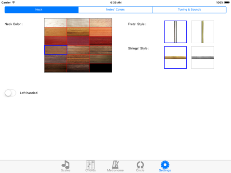The image size is (231, 173).
Task: Pick the dark gray-brown swatch in bottom row
Action: 78,68
